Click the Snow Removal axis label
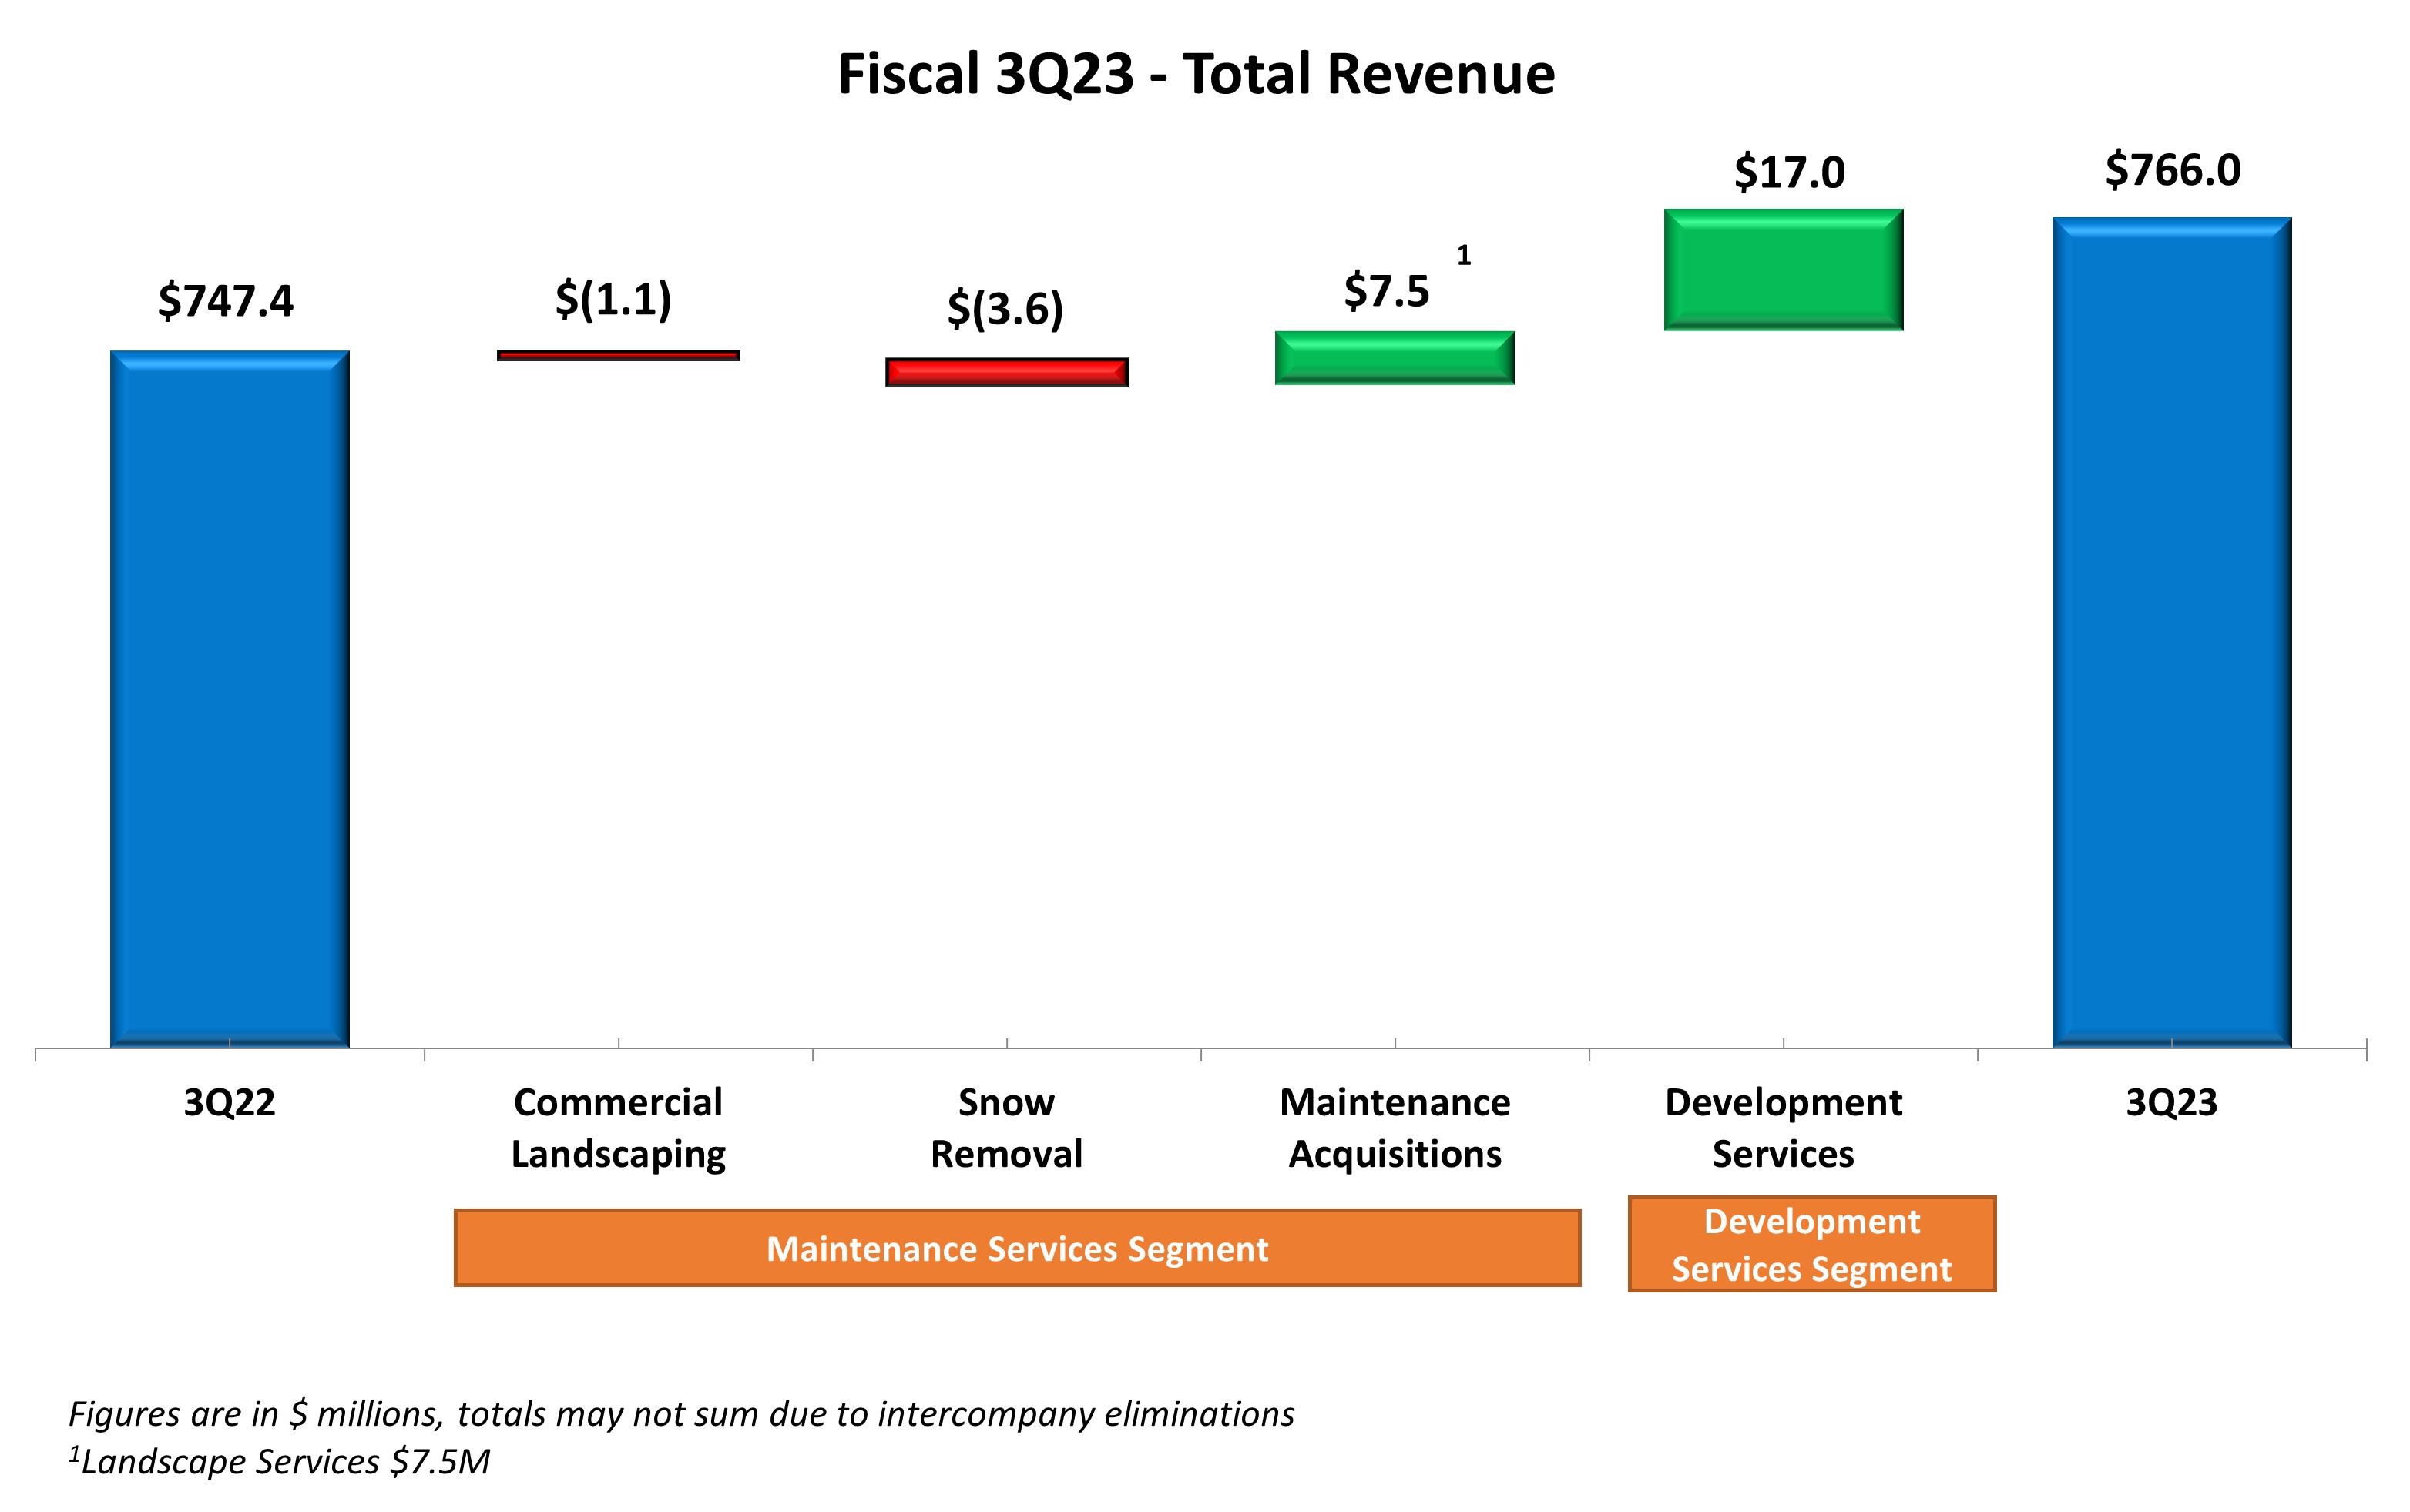This screenshot has height=1512, width=2410. [x=1006, y=1128]
